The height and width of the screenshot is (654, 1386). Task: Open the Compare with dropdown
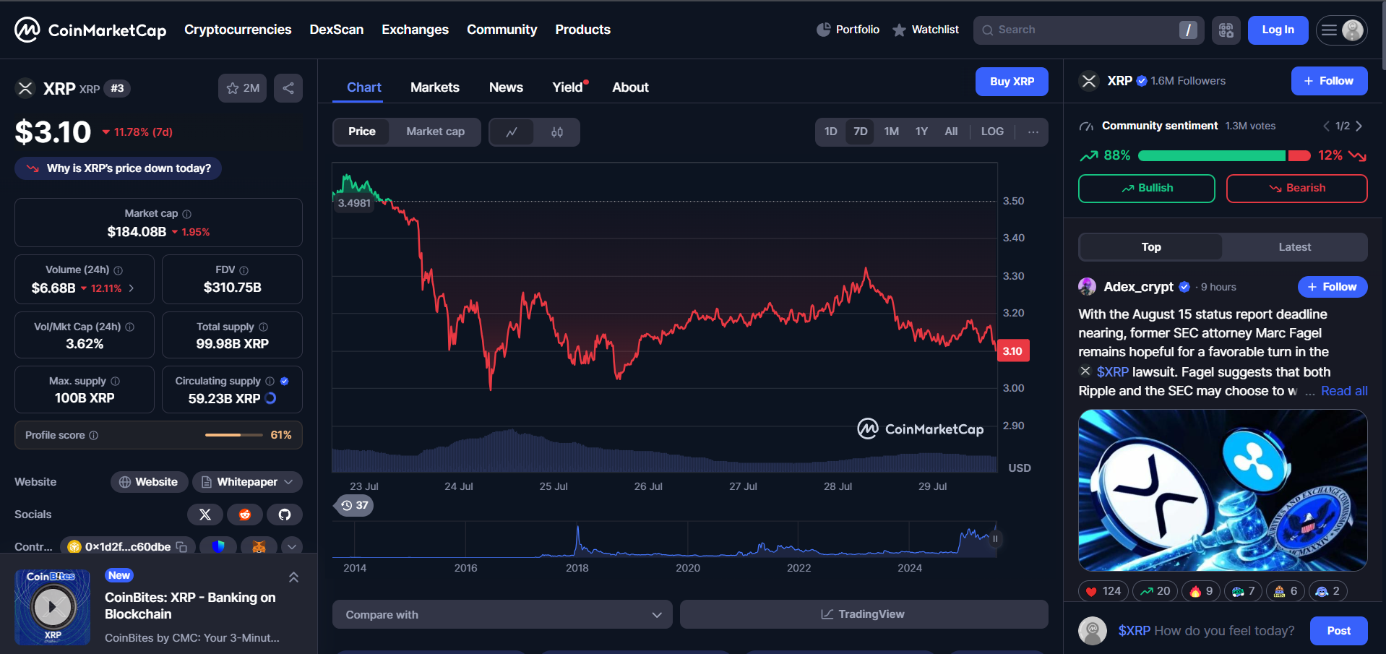tap(502, 614)
